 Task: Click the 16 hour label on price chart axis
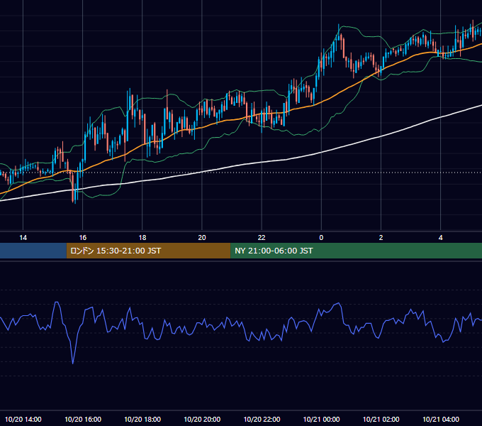pos(83,238)
